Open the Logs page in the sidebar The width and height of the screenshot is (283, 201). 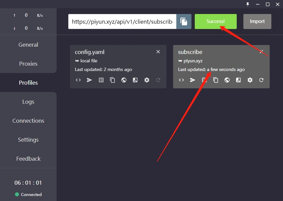pyautogui.click(x=28, y=102)
